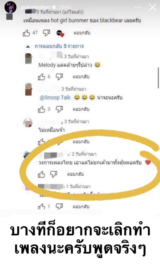160x268 pixels.
Task: Dislike the Melody reply
Action: [59, 77]
